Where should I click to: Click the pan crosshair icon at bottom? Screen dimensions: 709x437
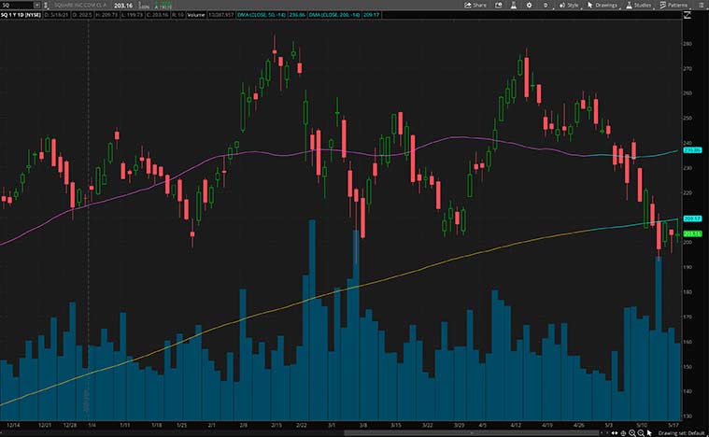(623, 432)
